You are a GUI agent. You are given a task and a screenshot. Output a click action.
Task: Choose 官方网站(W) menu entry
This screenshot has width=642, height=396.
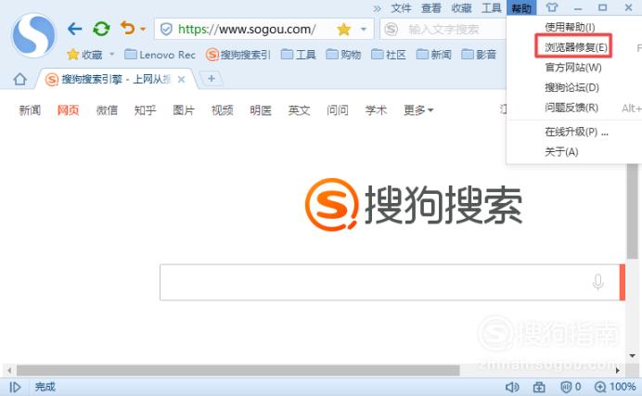(573, 68)
